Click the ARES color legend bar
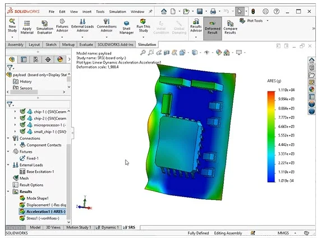The height and width of the screenshot is (238, 317). point(271,137)
